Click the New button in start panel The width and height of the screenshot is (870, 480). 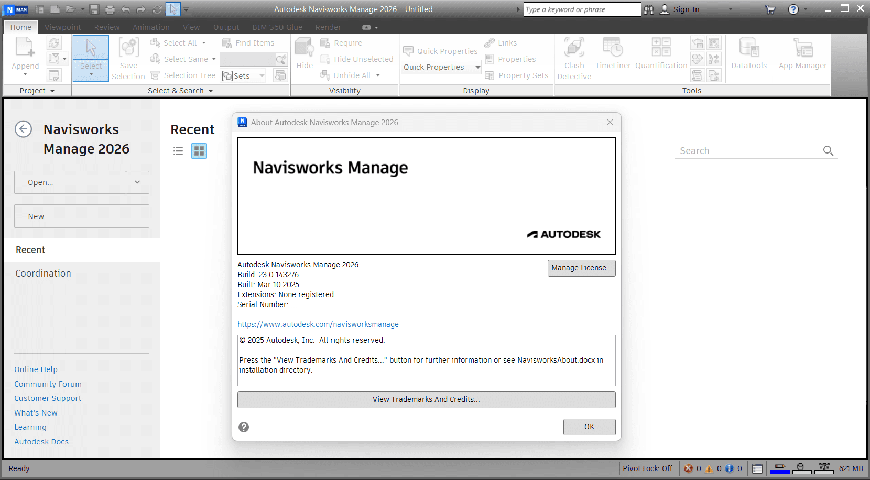(x=82, y=216)
